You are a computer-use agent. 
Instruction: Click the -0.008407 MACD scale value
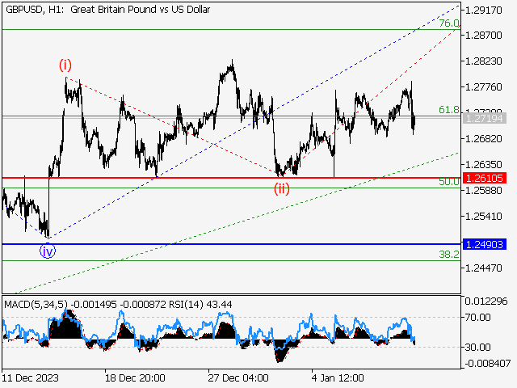(x=487, y=364)
